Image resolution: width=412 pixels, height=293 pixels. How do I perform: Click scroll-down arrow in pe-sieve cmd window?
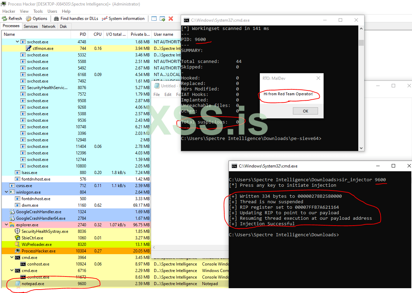pos(361,148)
